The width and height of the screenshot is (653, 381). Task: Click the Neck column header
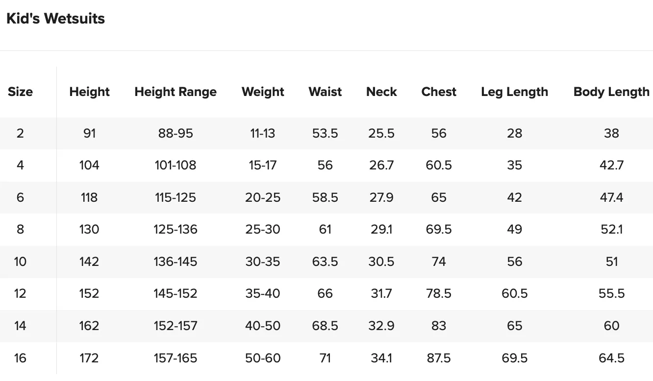[x=381, y=92]
